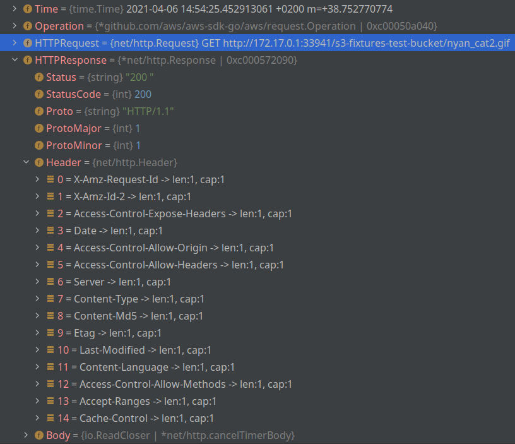Expand entry 5 Access-Control-Allow-Headers
This screenshot has height=444, width=515.
[x=37, y=265]
